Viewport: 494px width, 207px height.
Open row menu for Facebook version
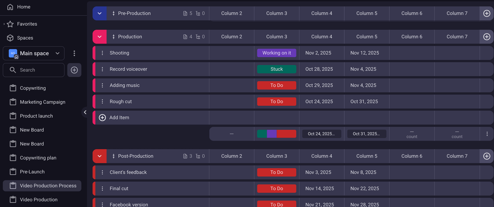pyautogui.click(x=102, y=205)
